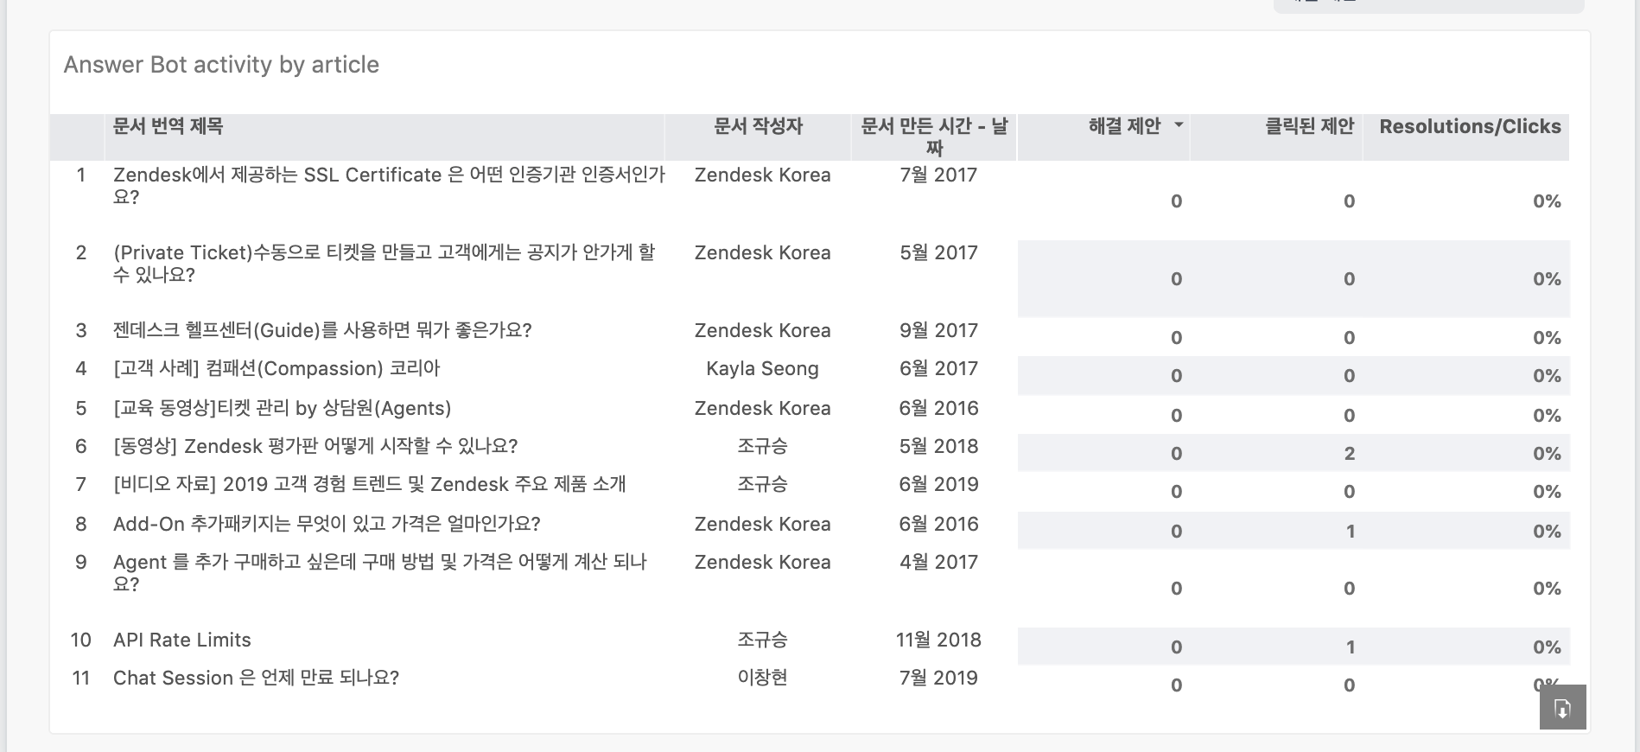Toggle sort arrow on 해결 제안 column
1640x752 pixels.
coord(1179,126)
